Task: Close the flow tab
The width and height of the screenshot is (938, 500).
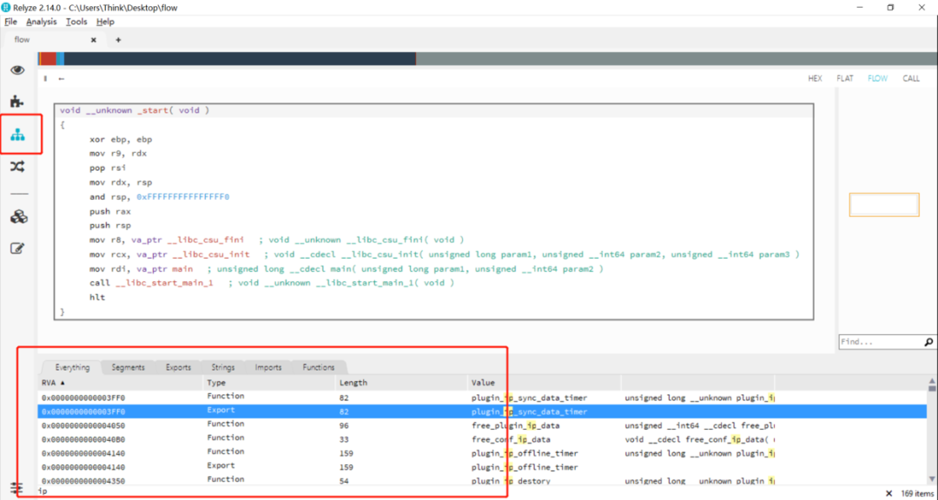Action: click(94, 40)
